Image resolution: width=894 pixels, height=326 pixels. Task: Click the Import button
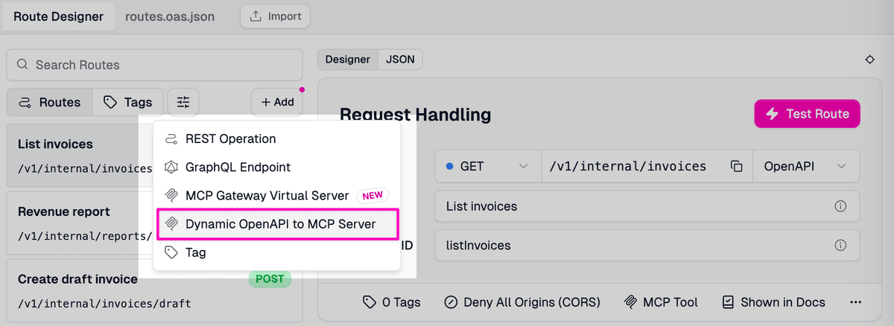point(275,16)
